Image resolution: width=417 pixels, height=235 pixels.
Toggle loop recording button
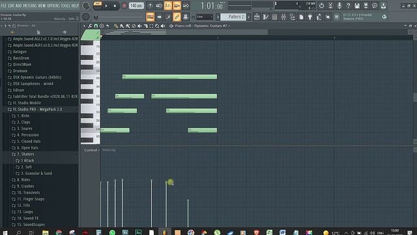[x=186, y=6]
